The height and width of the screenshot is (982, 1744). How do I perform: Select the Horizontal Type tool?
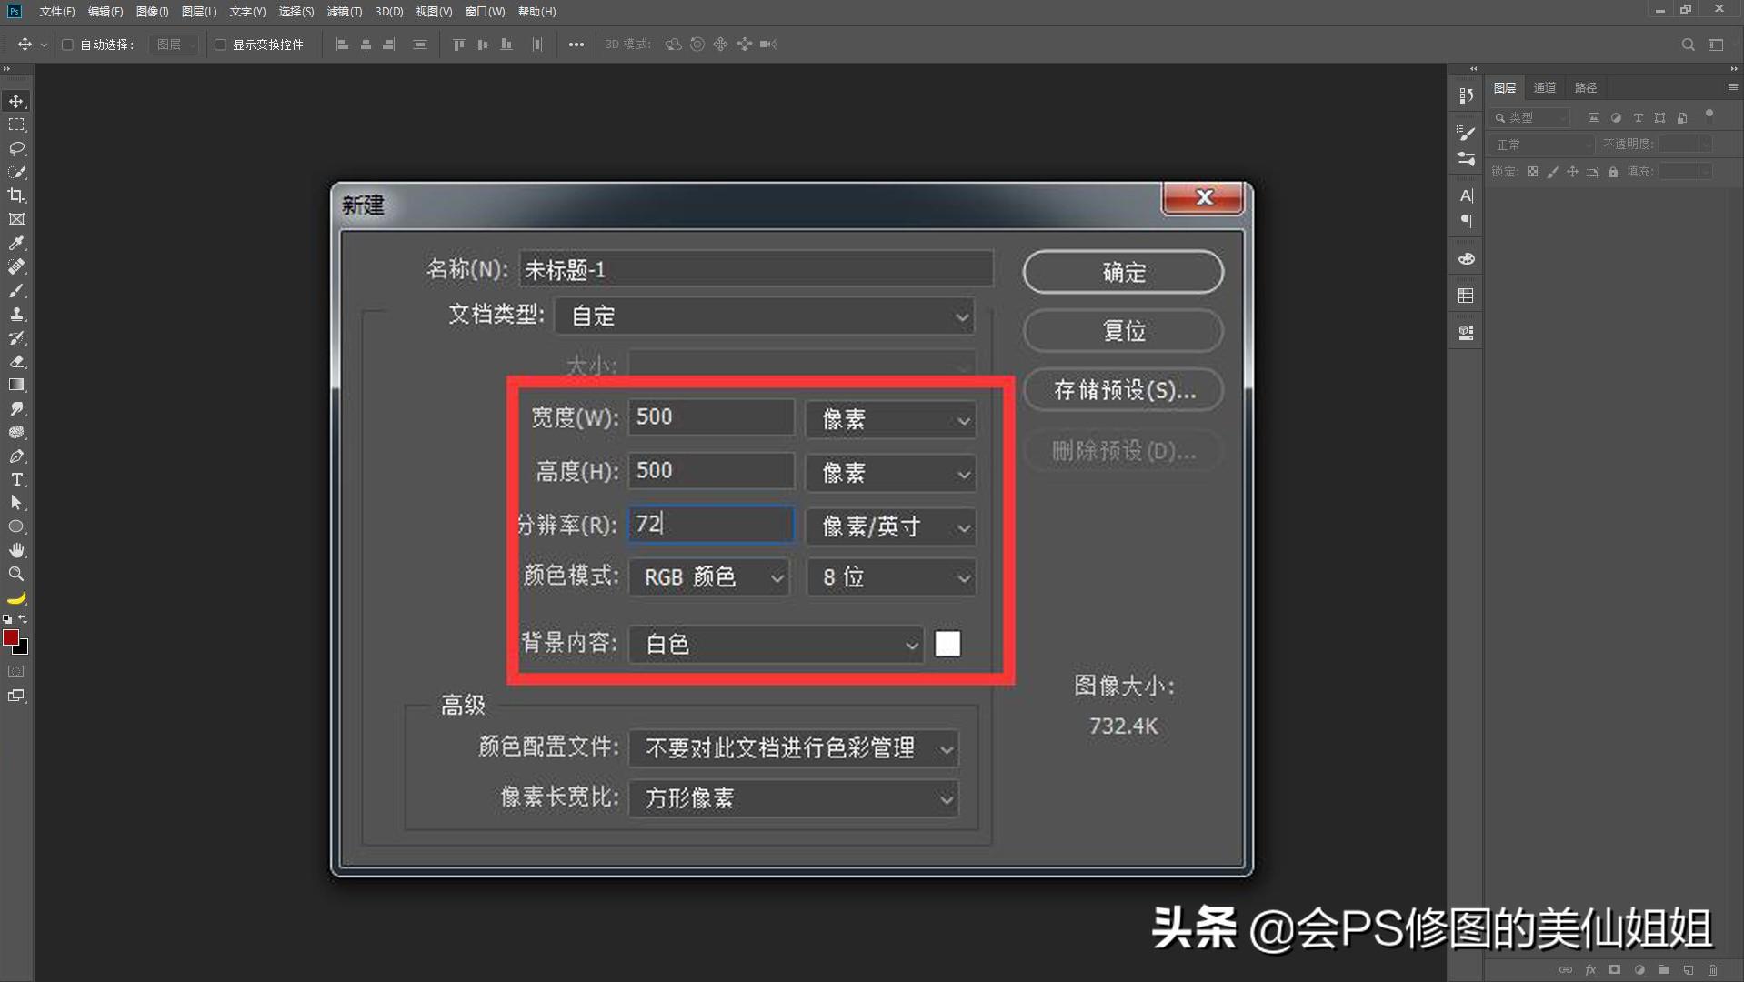click(16, 479)
